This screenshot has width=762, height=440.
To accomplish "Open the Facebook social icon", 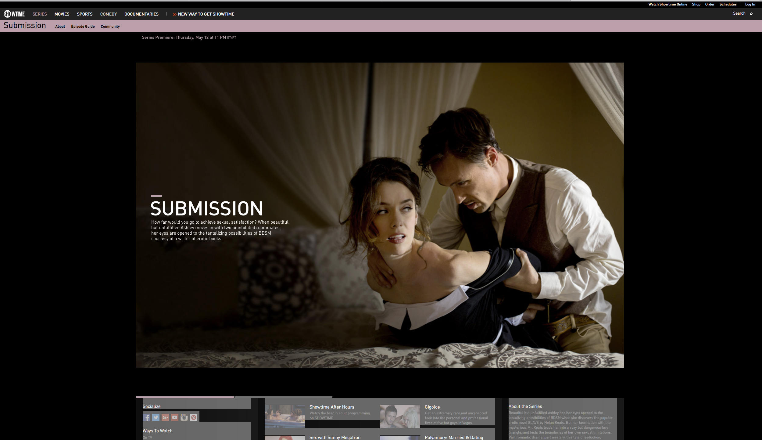I will tap(146, 417).
